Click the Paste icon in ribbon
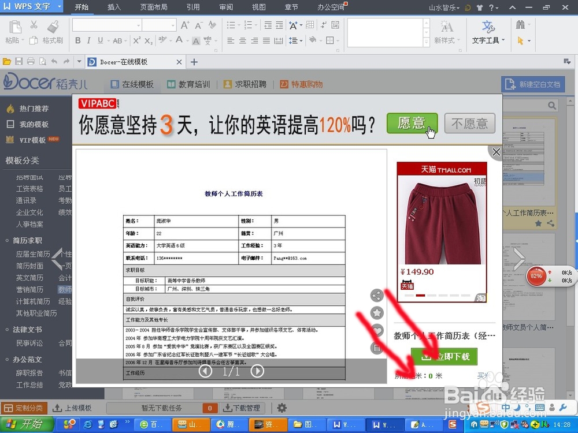 point(15,27)
